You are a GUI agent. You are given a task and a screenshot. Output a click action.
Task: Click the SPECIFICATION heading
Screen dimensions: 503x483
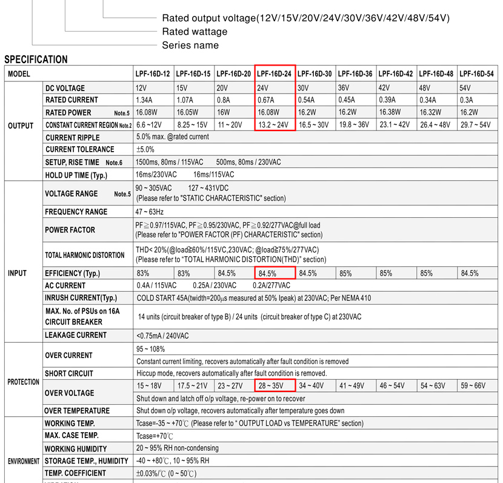click(x=36, y=59)
